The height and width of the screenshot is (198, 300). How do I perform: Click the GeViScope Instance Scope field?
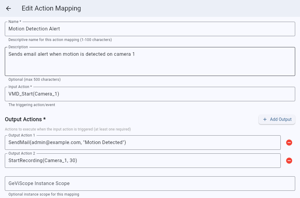click(x=150, y=184)
